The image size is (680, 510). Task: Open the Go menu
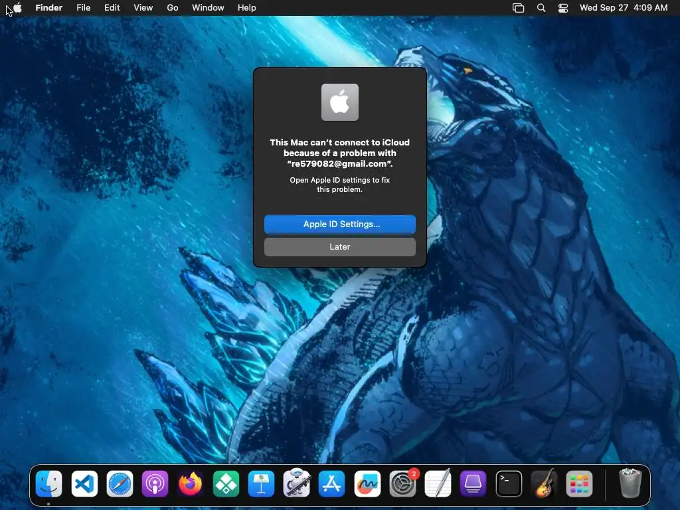[x=173, y=8]
